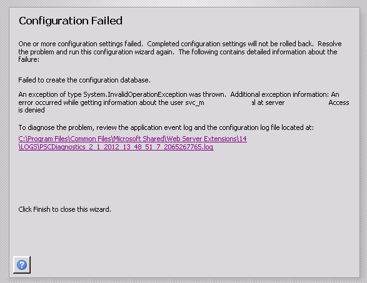
Task: Click the 'Additional exception information' text
Action: coord(279,94)
